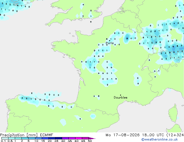Click the Dourbies city label
184x142 pixels.
(x=120, y=97)
